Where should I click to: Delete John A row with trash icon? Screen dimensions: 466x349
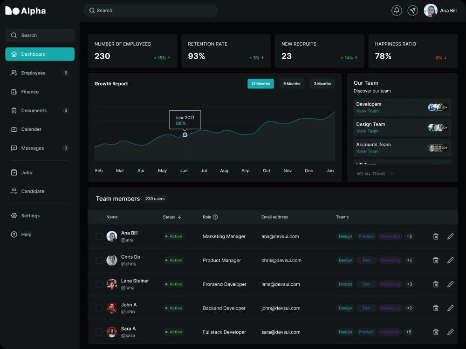[x=436, y=308]
